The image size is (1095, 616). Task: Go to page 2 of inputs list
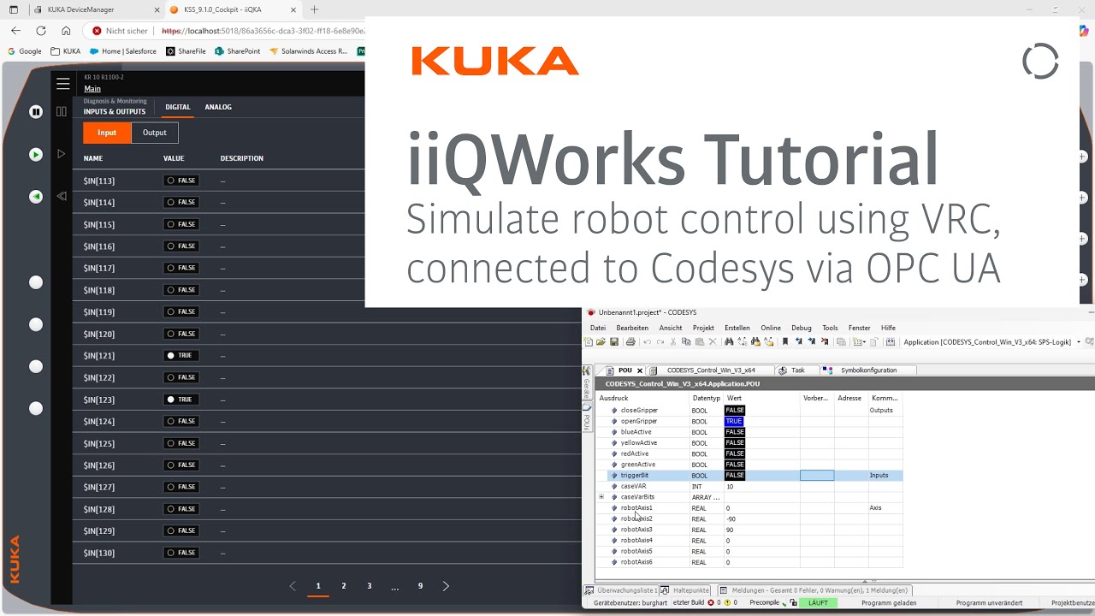(344, 586)
